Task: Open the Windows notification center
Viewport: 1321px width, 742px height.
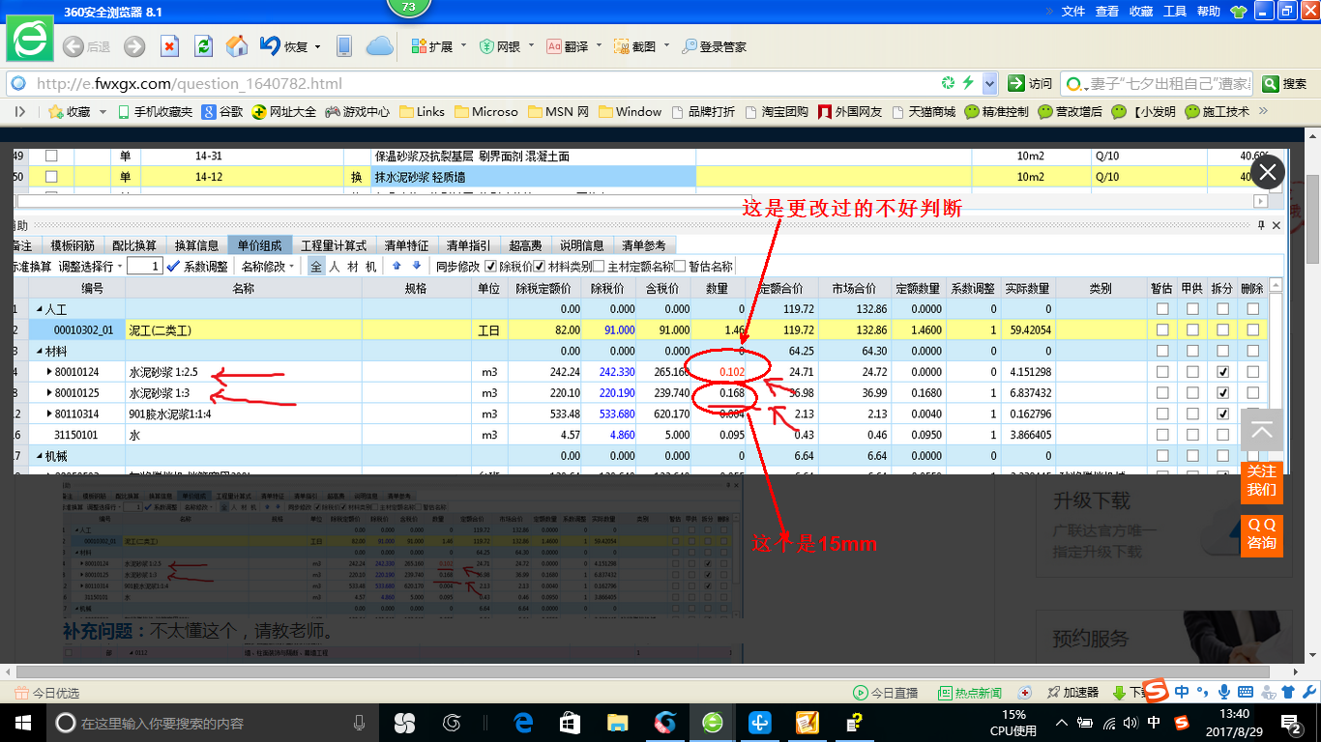Action: click(x=1293, y=723)
